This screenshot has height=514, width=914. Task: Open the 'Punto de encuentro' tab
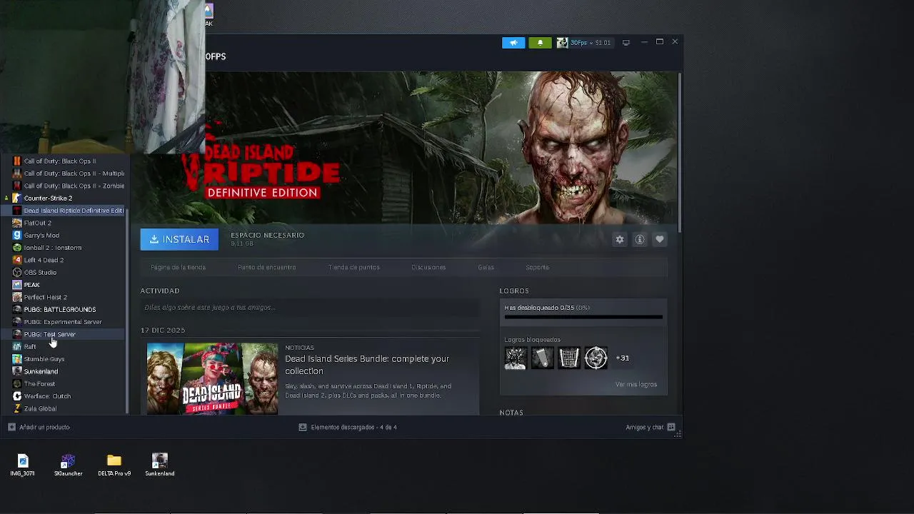coord(266,268)
